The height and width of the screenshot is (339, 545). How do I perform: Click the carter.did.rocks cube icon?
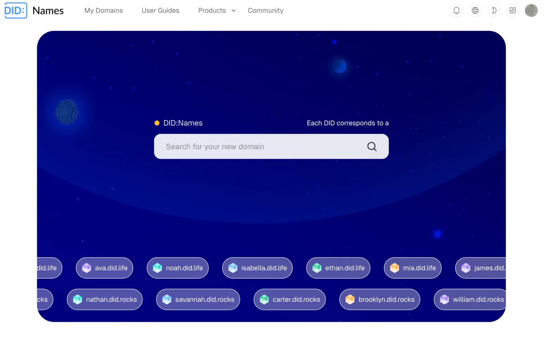pyautogui.click(x=264, y=299)
